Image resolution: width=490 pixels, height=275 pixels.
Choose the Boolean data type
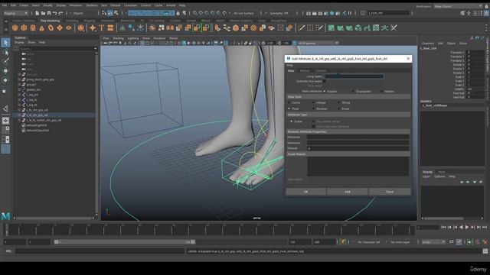click(313, 108)
